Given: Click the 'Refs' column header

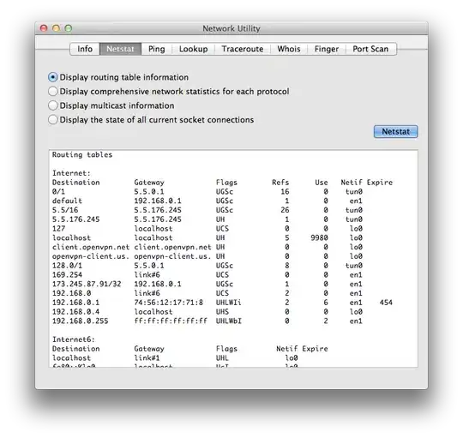Looking at the screenshot, I should point(280,183).
